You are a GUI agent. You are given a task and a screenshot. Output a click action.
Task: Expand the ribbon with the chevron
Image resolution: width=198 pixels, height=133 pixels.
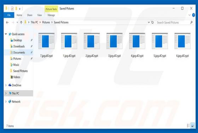tap(190, 15)
